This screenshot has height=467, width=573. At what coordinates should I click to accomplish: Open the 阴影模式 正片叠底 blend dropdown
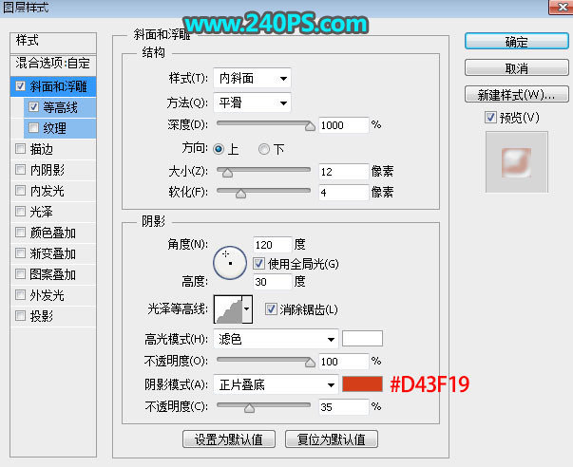[276, 384]
